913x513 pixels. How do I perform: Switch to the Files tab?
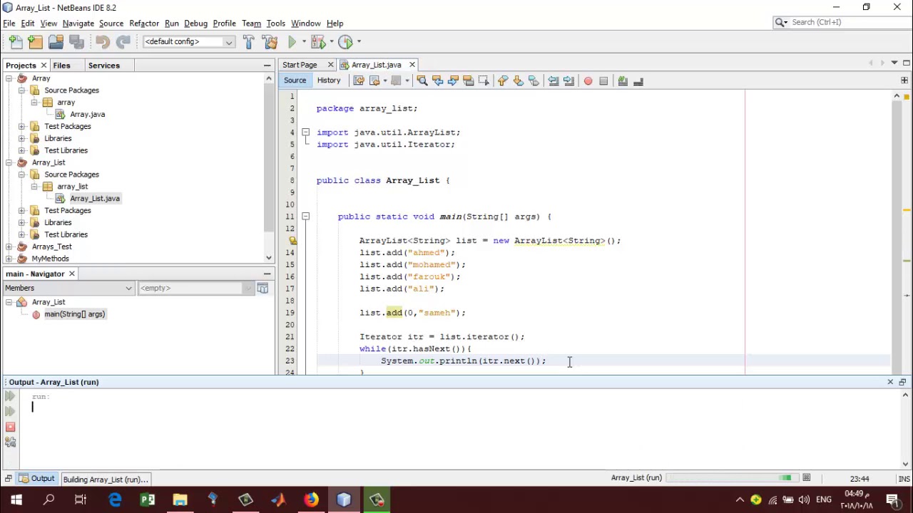(61, 66)
